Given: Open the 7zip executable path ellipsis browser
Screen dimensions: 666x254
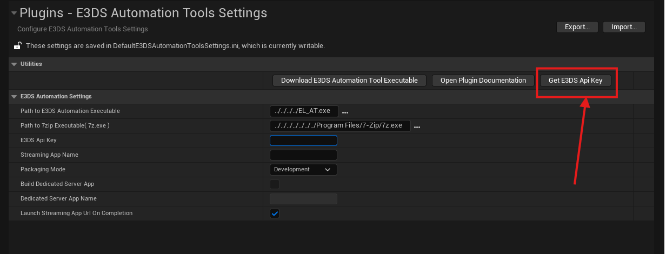Looking at the screenshot, I should tap(417, 126).
